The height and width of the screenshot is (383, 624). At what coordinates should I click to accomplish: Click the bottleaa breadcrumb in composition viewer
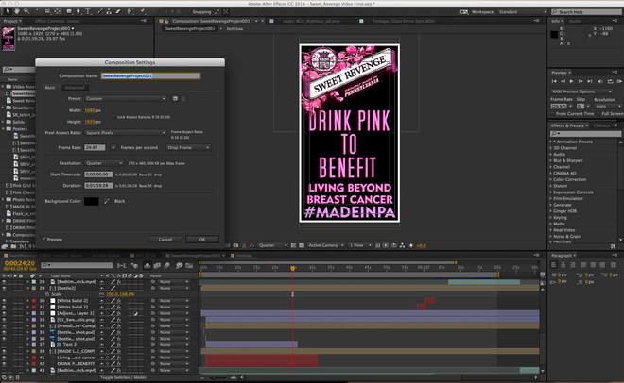[234, 29]
